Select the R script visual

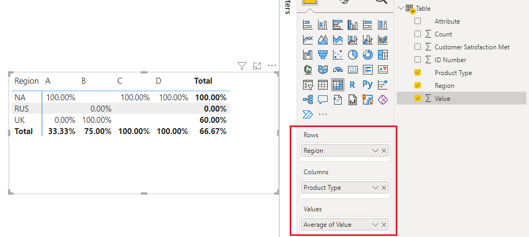[353, 85]
